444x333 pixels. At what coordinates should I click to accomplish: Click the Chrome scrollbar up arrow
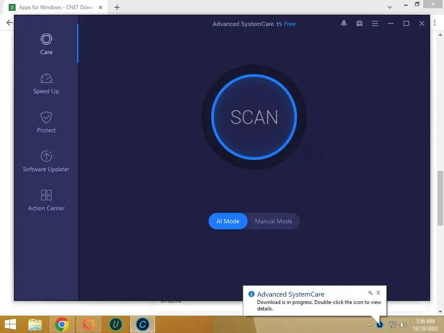[440, 35]
